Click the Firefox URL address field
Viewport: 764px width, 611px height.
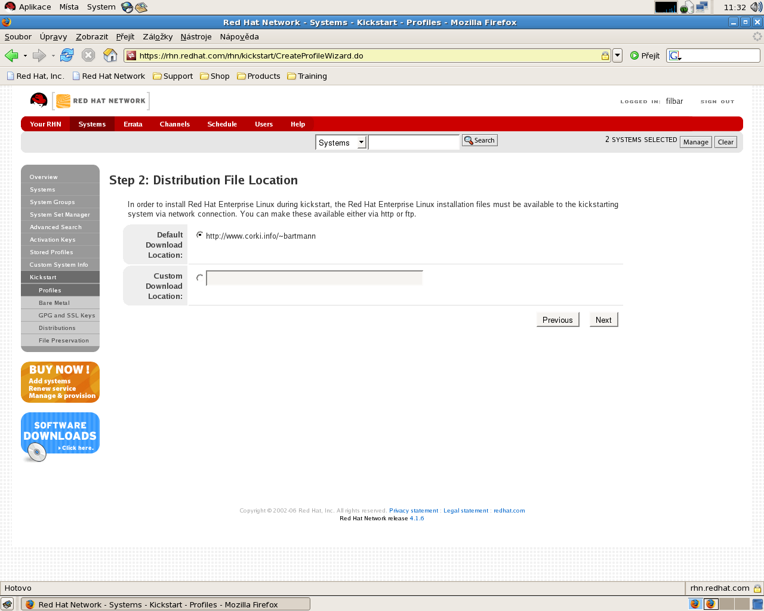click(368, 55)
